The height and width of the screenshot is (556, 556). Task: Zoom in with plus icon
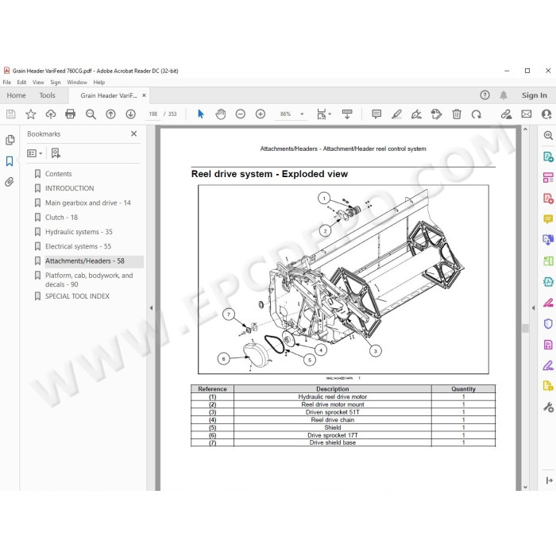[261, 114]
